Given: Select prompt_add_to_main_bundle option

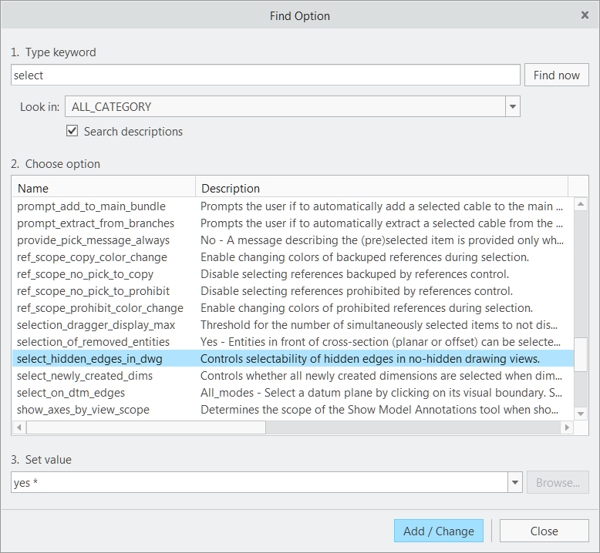Looking at the screenshot, I should click(x=91, y=206).
